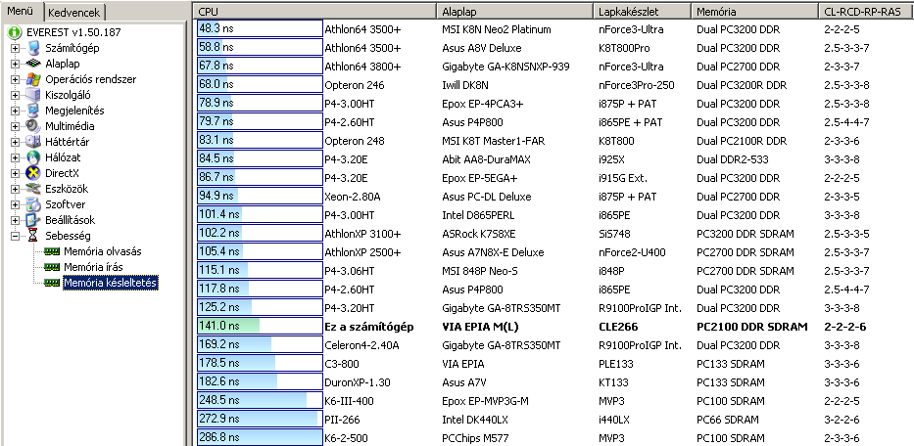Click the Beállítások settings icon

coord(33,221)
